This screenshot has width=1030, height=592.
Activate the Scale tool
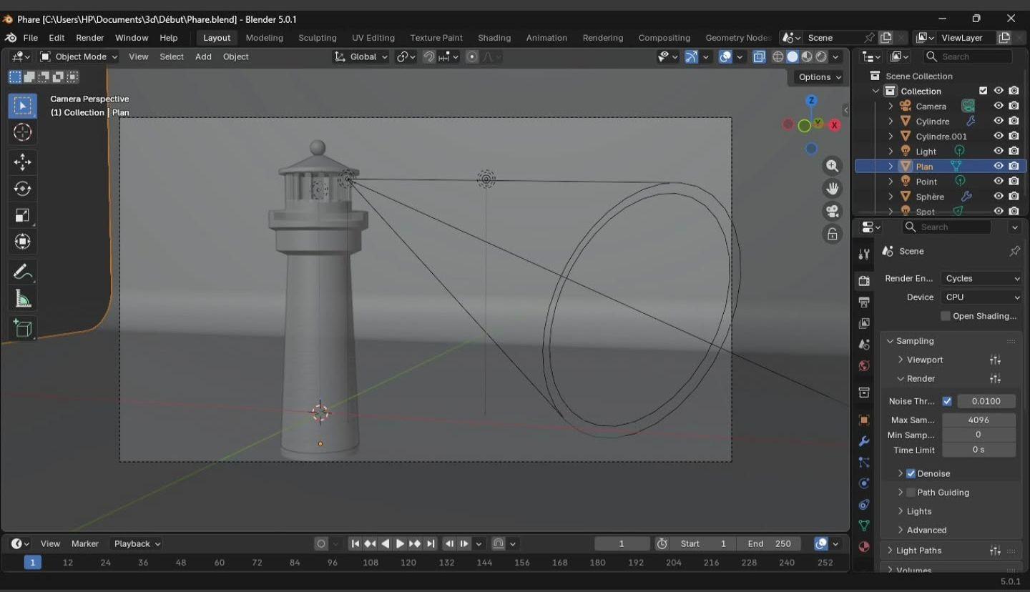[x=22, y=215]
